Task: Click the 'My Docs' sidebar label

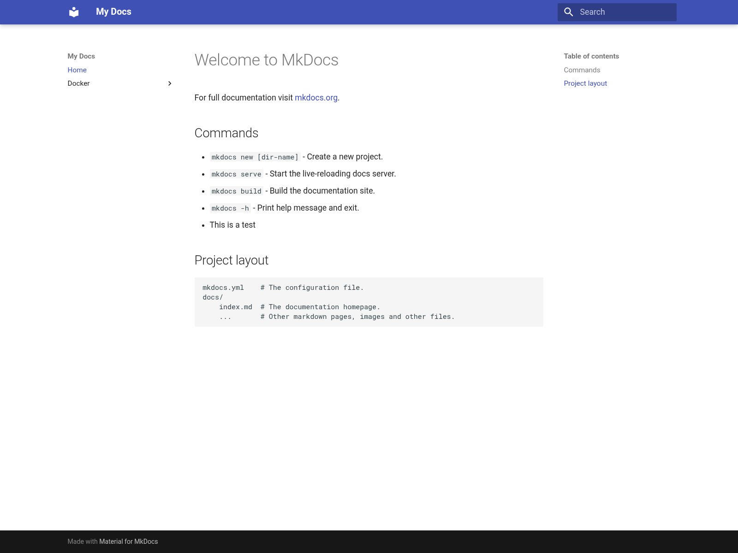Action: point(81,56)
